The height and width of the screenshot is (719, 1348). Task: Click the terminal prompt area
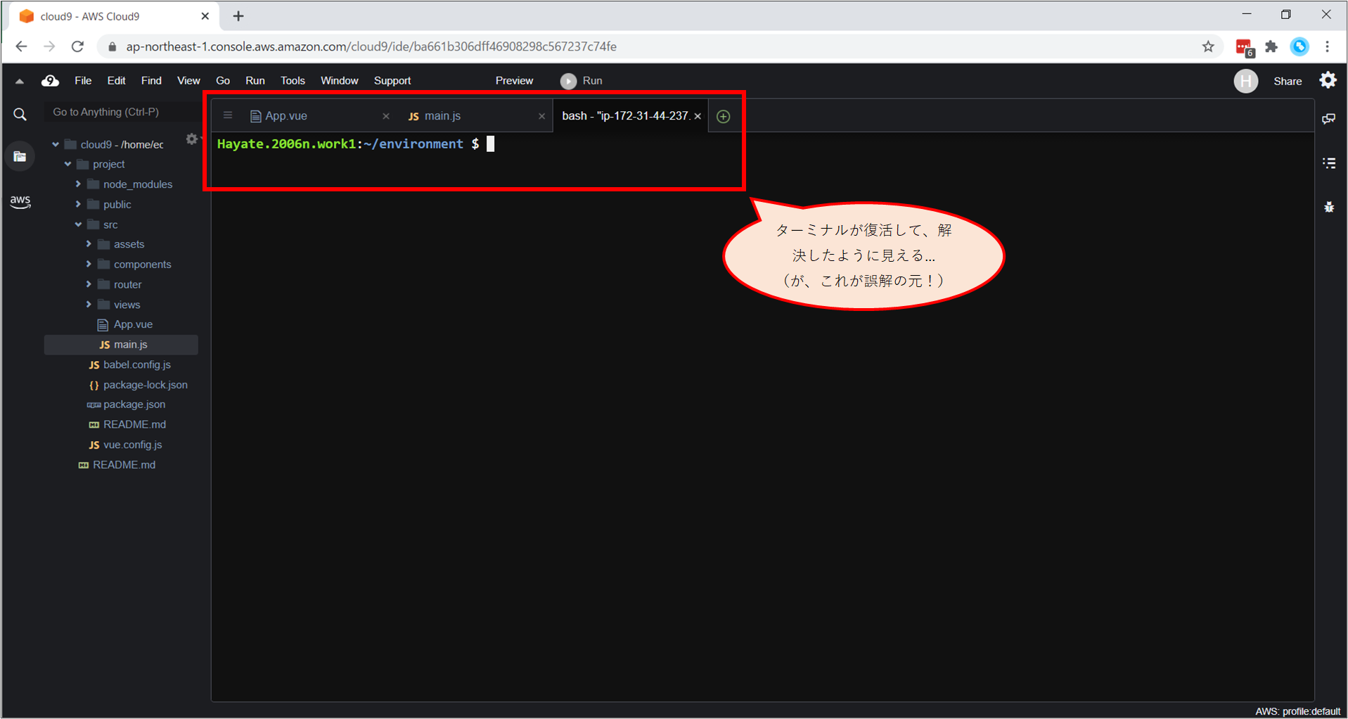click(356, 144)
